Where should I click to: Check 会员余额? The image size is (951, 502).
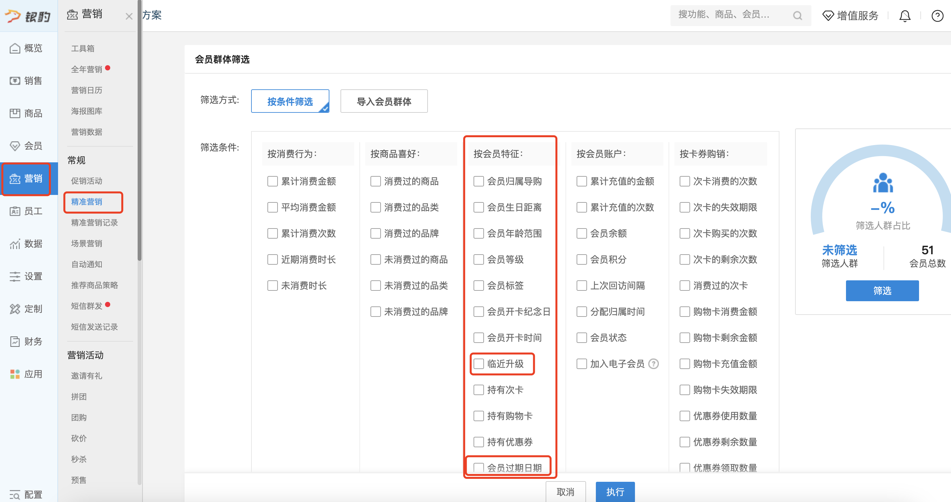(581, 233)
